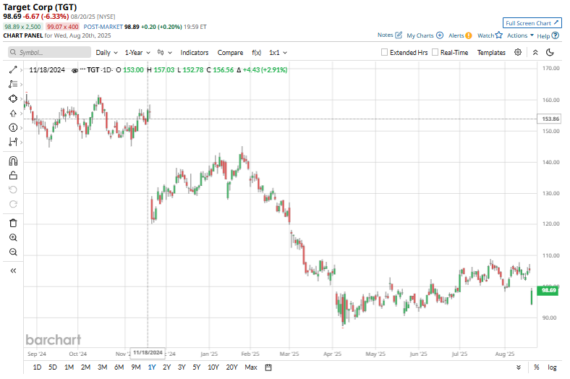Open Notes with edit icon

(x=390, y=35)
